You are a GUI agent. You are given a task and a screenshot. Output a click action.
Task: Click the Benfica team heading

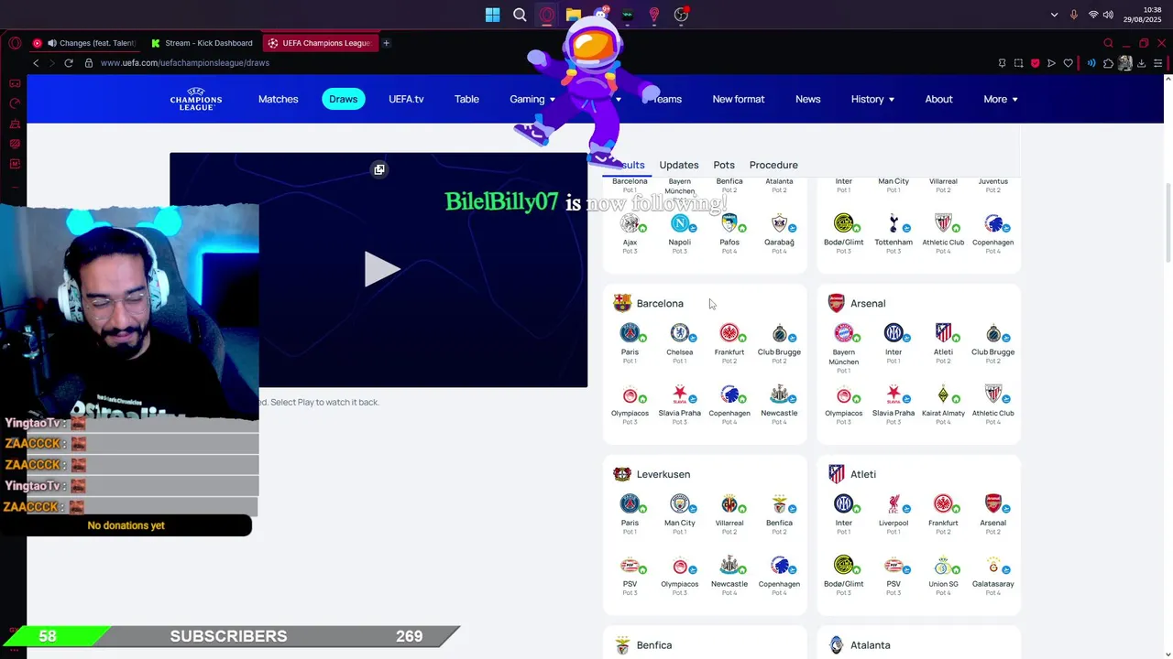(654, 645)
